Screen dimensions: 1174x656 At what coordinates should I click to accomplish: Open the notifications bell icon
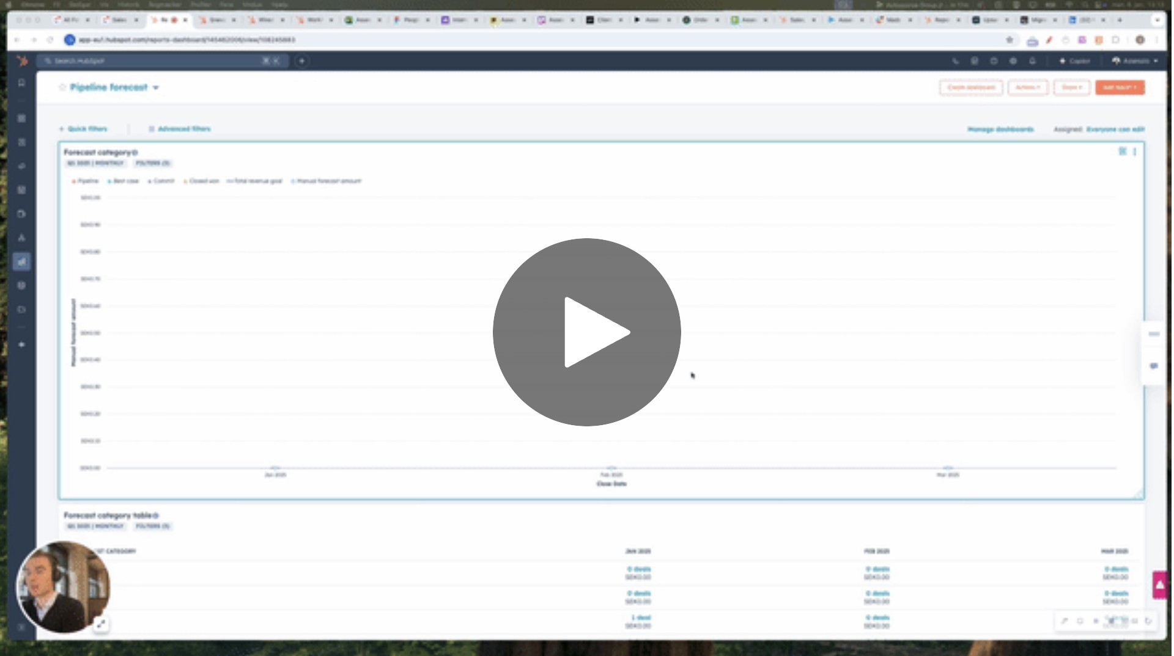[1032, 61]
